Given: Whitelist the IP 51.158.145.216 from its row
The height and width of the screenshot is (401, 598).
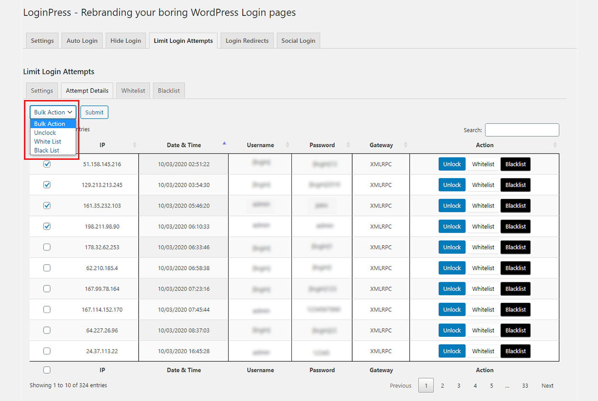Looking at the screenshot, I should pos(483,164).
